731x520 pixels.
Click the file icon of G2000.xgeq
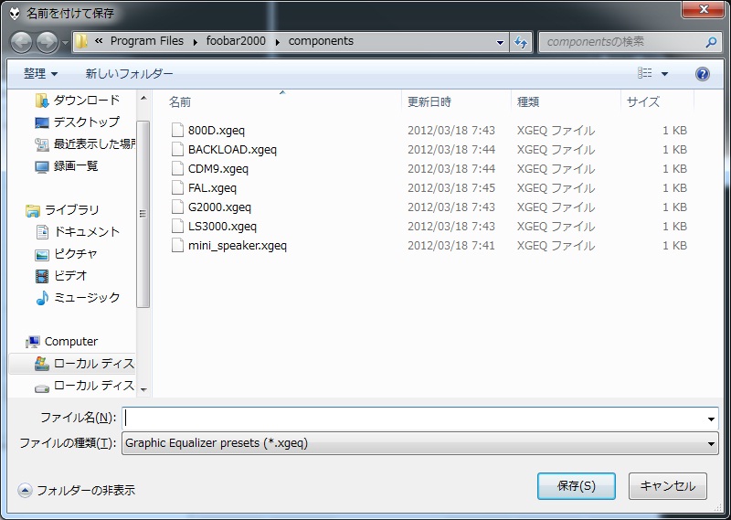[x=177, y=207]
